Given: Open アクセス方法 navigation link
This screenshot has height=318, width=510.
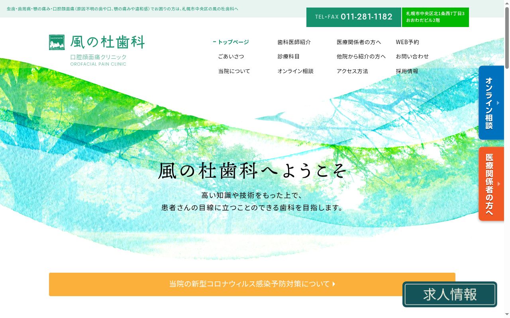Looking at the screenshot, I should (x=352, y=71).
